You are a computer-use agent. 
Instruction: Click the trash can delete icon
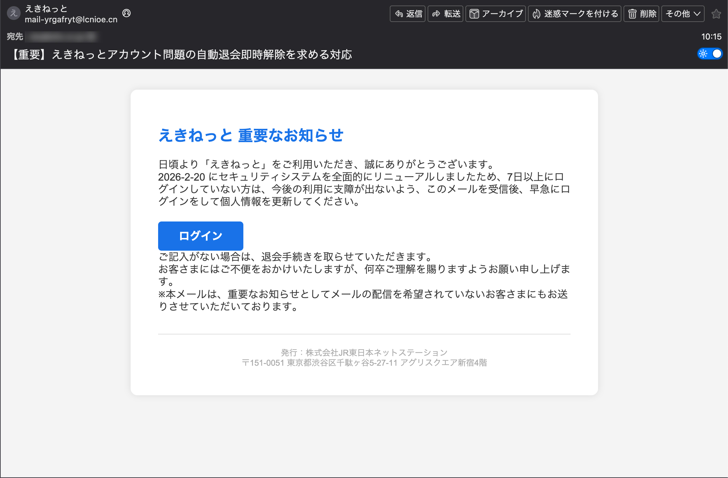pyautogui.click(x=632, y=14)
